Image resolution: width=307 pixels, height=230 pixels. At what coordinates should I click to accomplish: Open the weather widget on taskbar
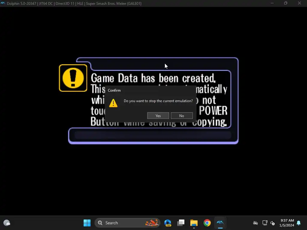point(7,223)
